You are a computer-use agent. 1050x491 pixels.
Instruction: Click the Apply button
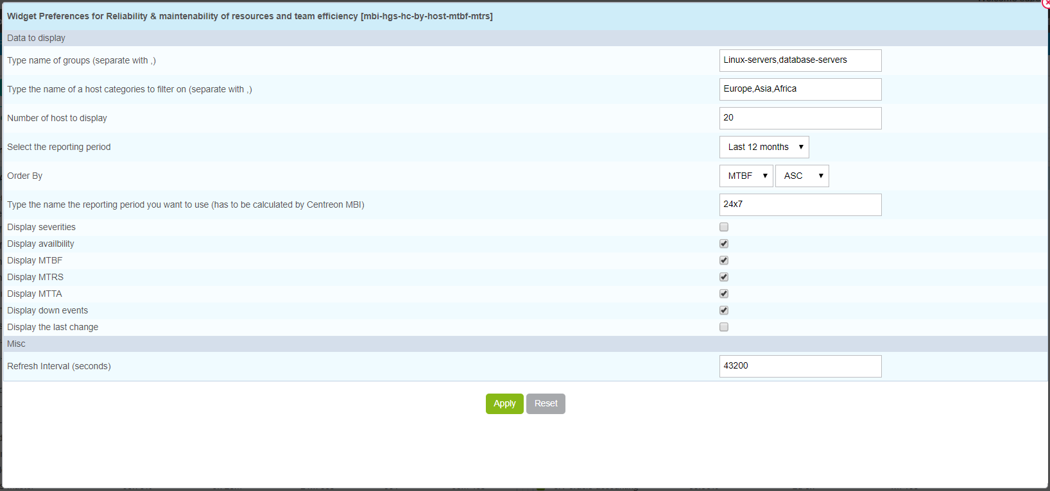504,404
